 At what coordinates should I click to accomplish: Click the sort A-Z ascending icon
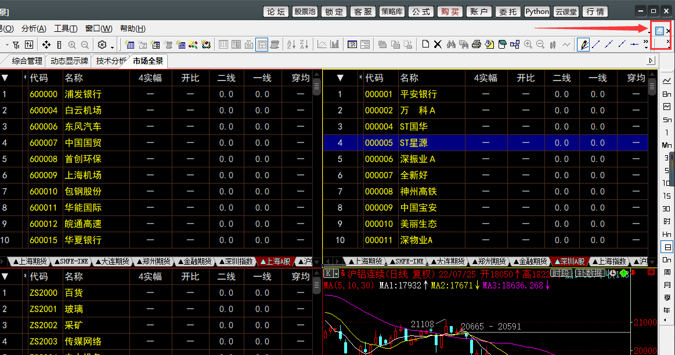coord(291,44)
